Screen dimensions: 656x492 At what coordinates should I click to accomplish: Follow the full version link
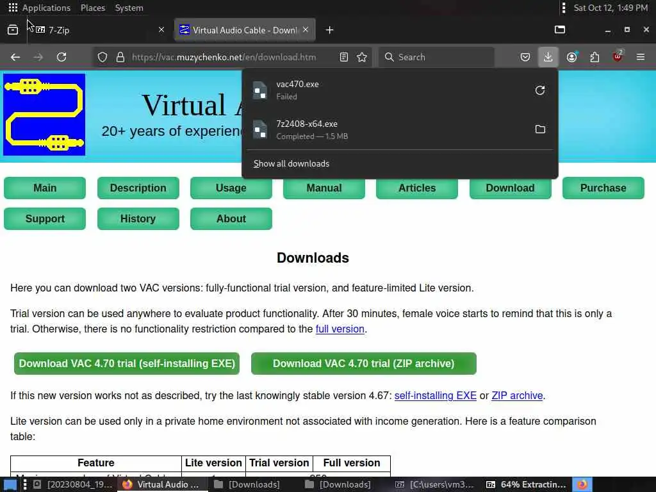tap(340, 329)
